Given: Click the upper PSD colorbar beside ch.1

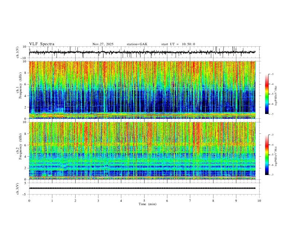Looking at the screenshot, I should click(x=267, y=94).
